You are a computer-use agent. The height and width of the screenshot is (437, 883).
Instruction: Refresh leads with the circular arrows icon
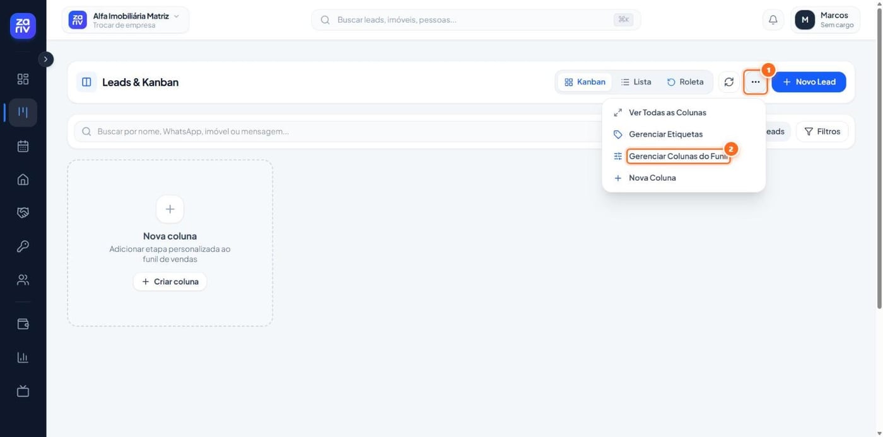click(728, 82)
